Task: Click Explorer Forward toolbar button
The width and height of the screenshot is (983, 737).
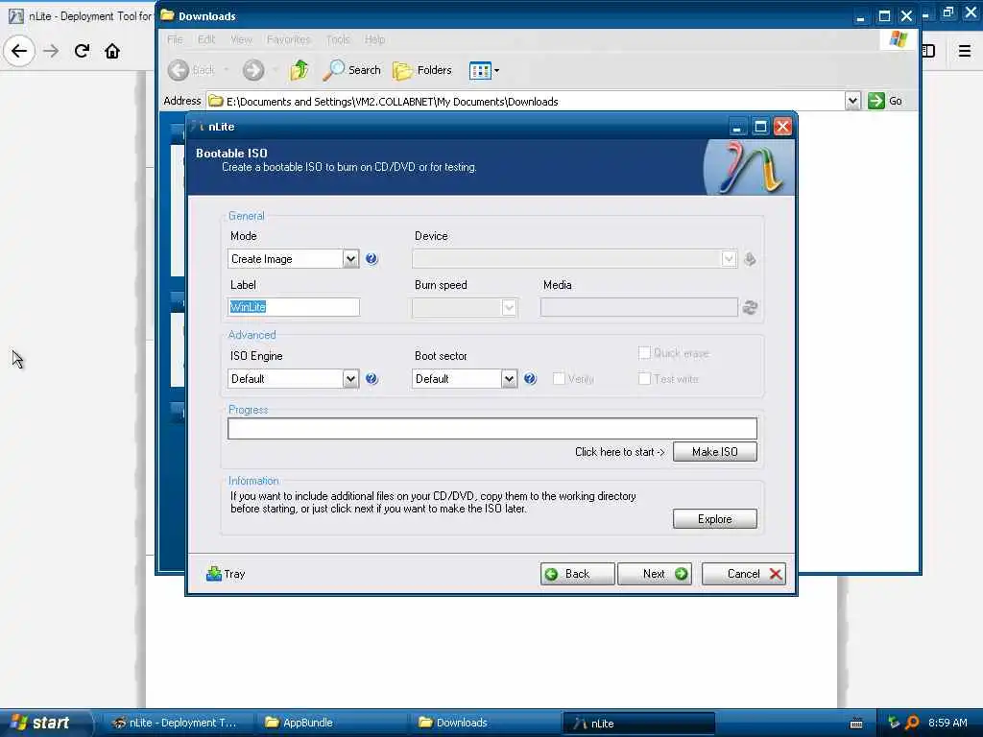Action: pos(253,70)
